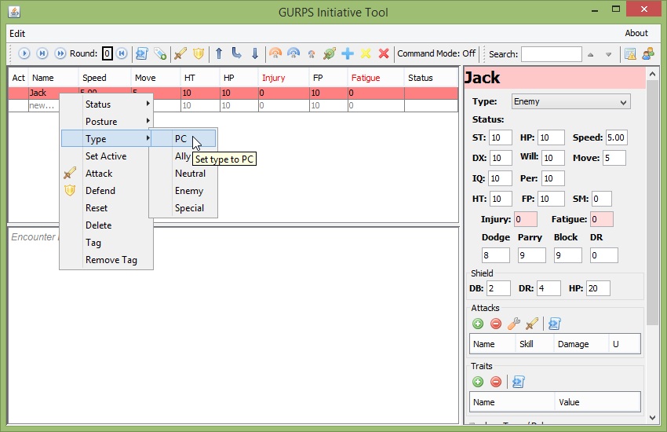
Task: Click the blue arc posture icon
Action: pos(293,53)
